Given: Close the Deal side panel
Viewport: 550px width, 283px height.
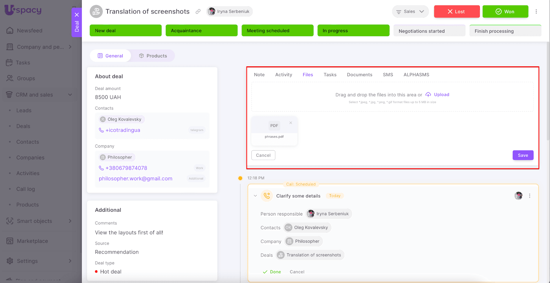Looking at the screenshot, I should 77,15.
